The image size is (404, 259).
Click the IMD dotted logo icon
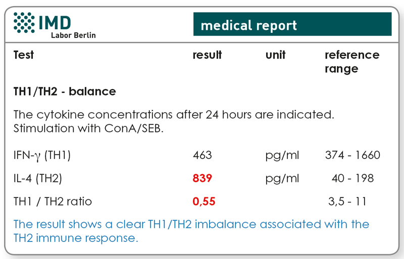tap(24, 22)
